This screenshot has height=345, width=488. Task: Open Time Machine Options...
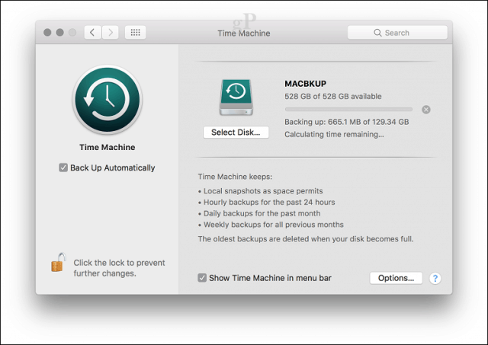396,278
